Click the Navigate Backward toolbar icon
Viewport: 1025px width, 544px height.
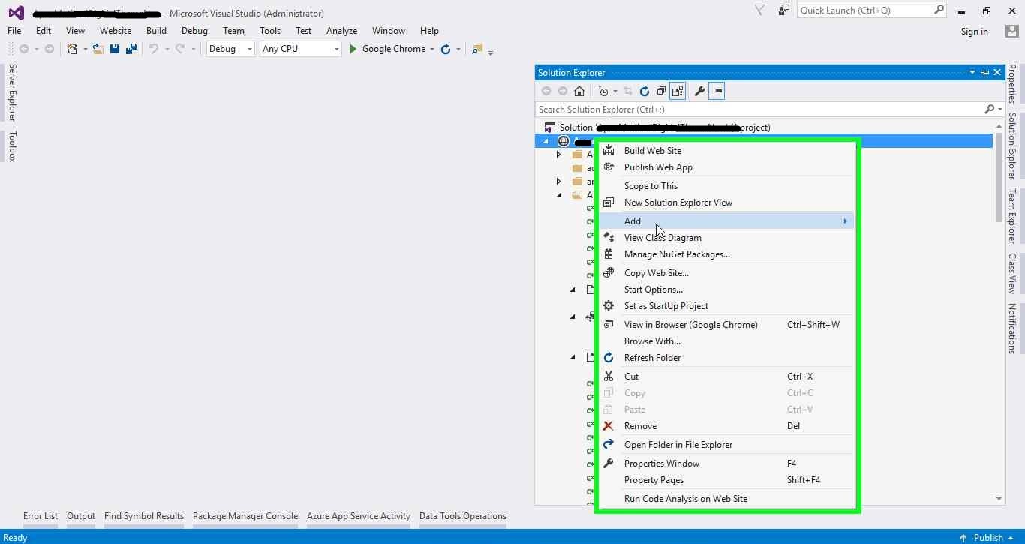24,49
